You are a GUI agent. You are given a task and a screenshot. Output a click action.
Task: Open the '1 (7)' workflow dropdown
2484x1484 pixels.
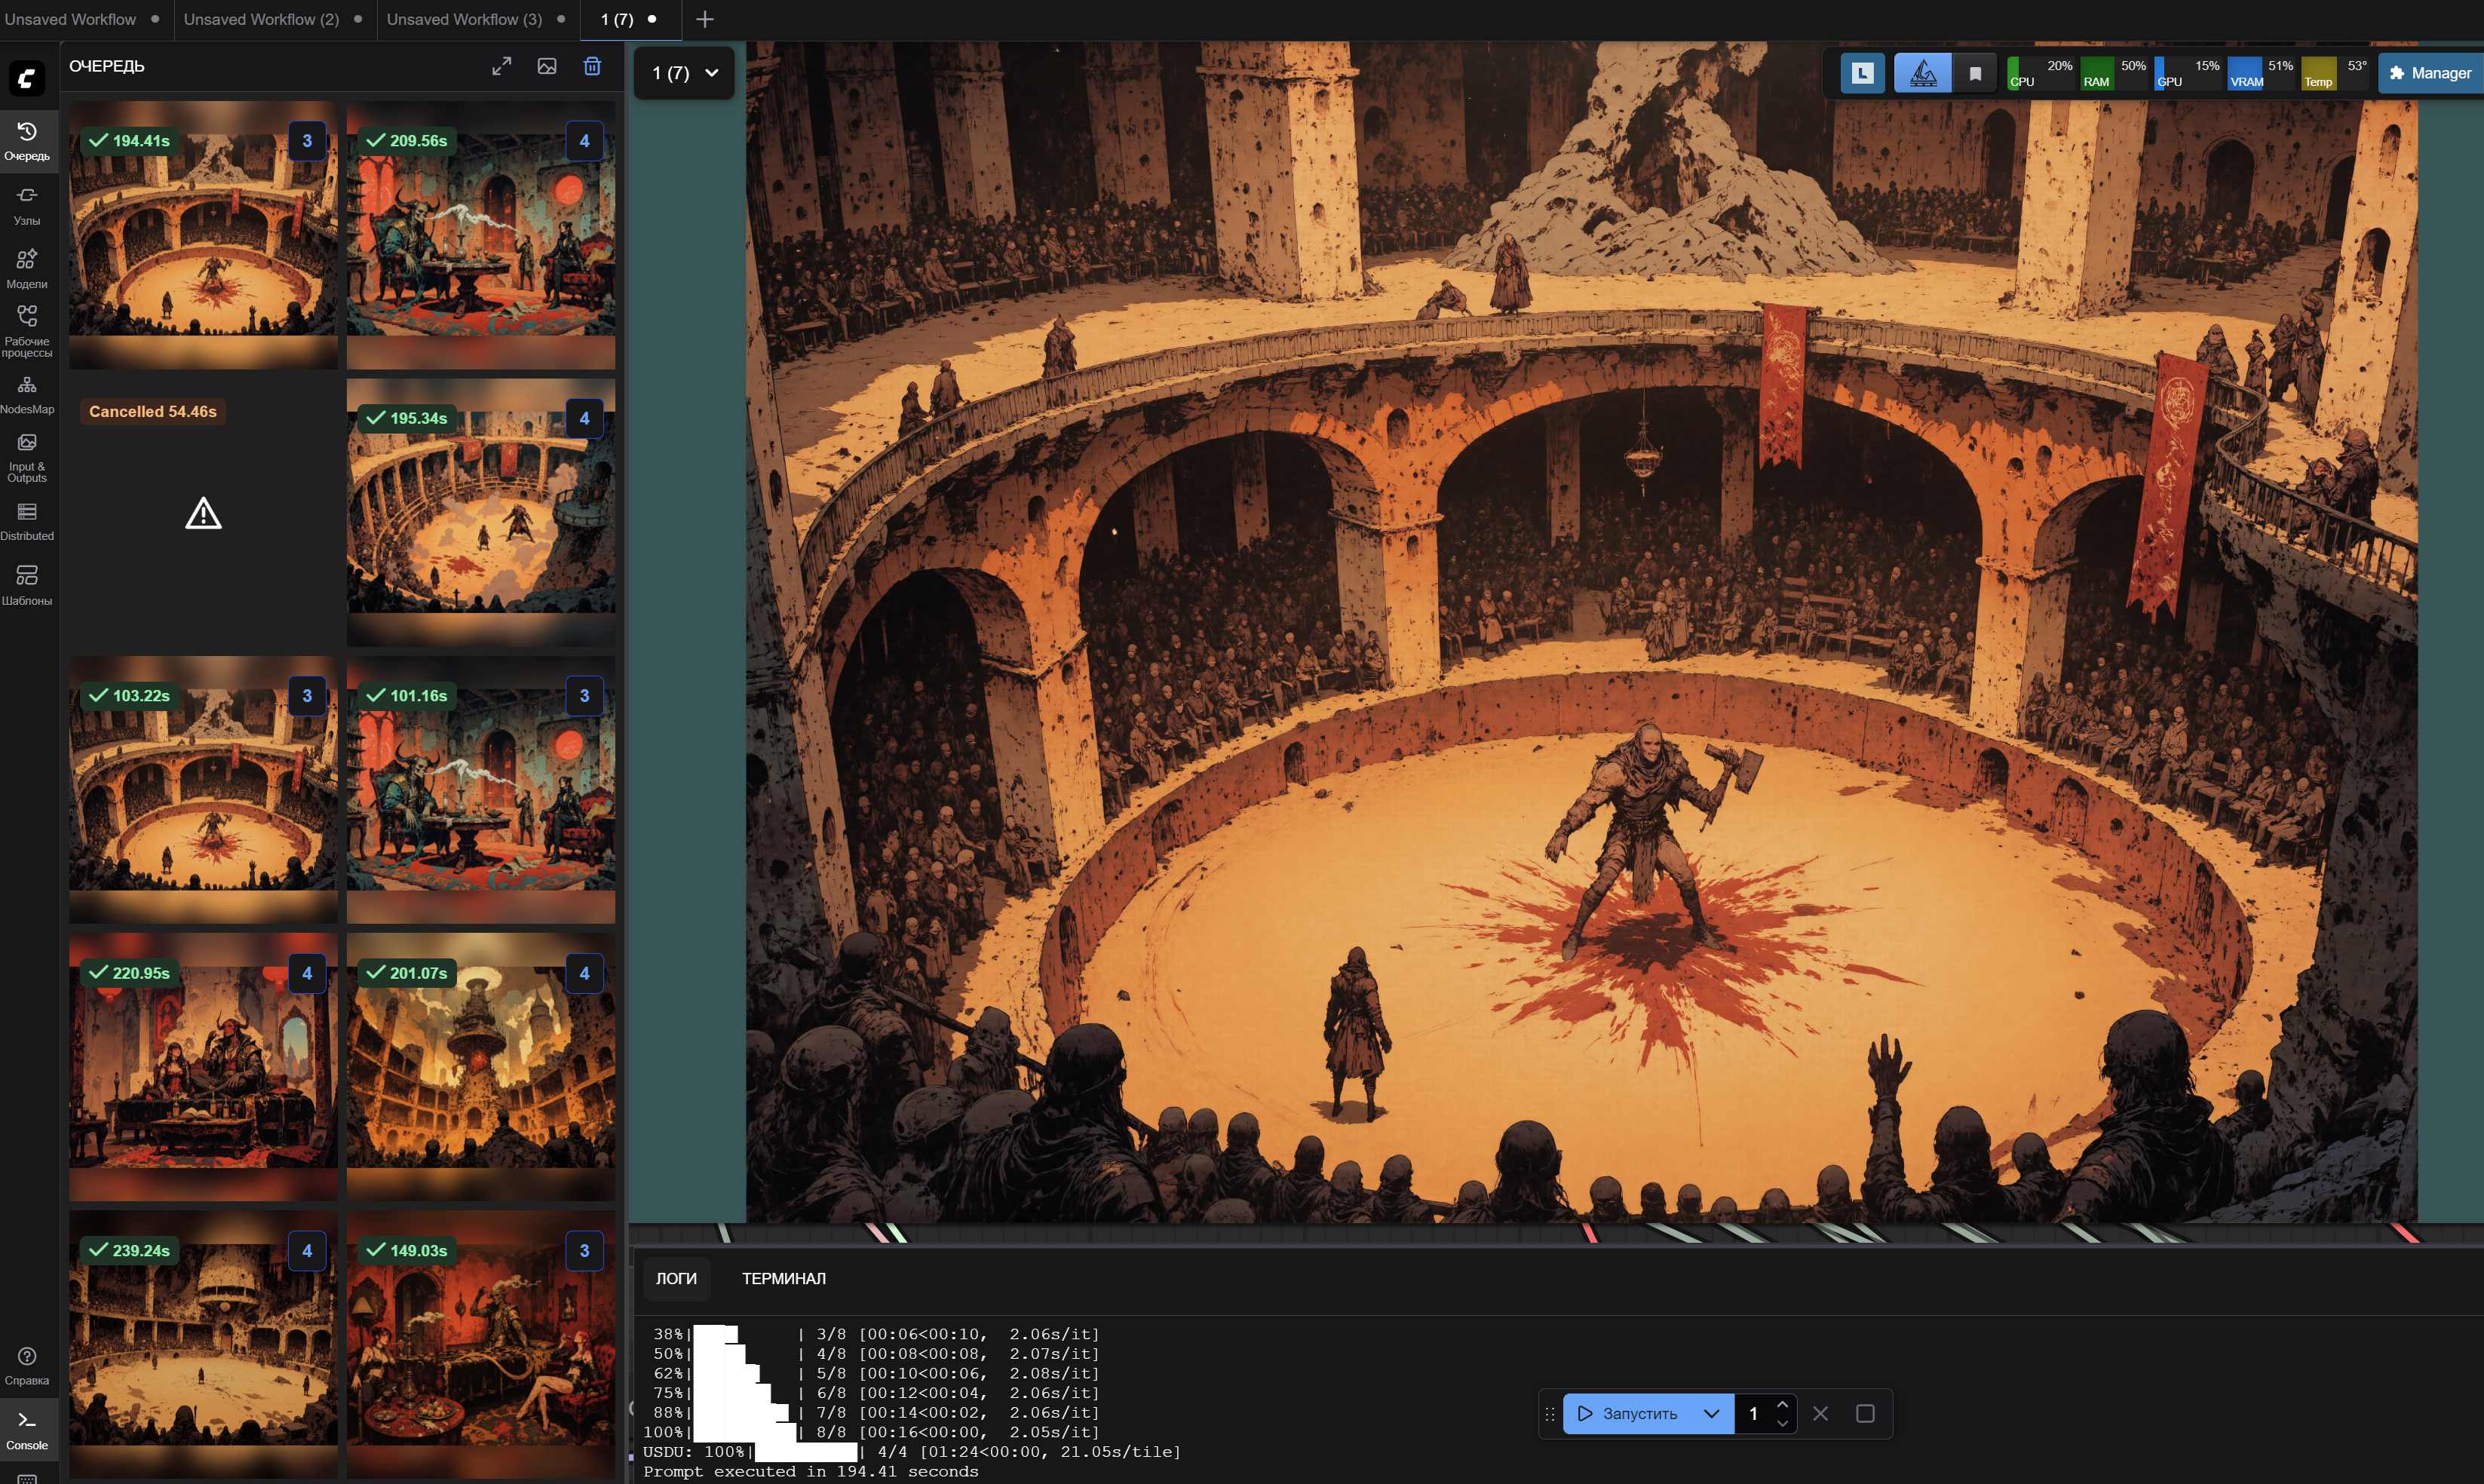click(685, 73)
